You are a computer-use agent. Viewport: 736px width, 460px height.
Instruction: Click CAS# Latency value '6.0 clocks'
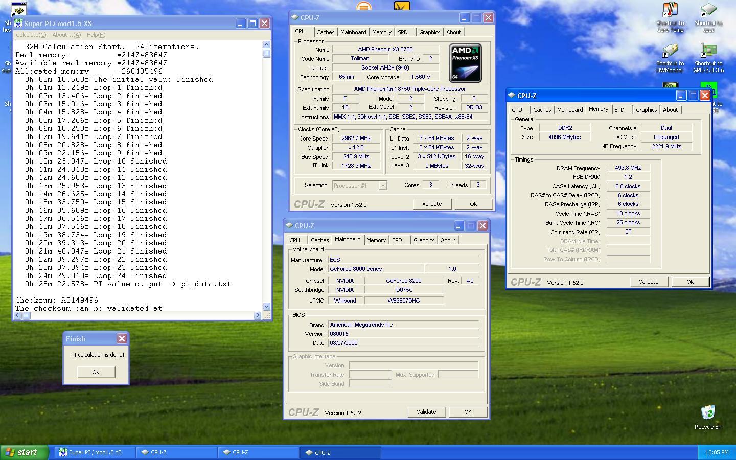[628, 187]
